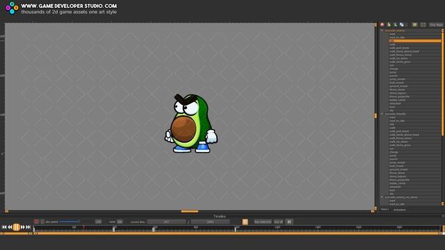Step back to the previous keyframe
Image resolution: width=445 pixels, height=250 pixels.
pos(10,227)
